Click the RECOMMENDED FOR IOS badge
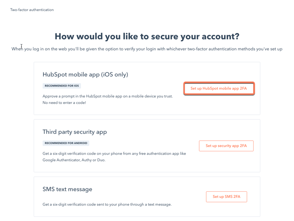 point(62,86)
